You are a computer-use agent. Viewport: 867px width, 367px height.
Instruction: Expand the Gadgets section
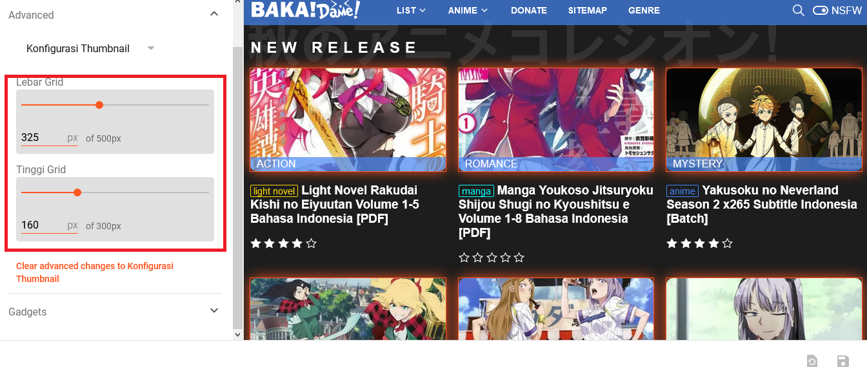tap(214, 311)
